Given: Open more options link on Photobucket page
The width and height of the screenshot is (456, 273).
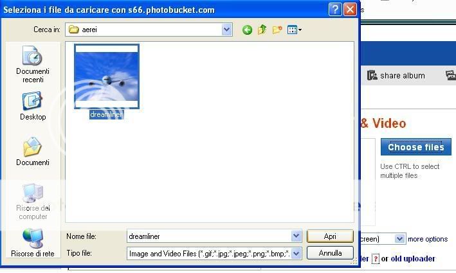Looking at the screenshot, I should pos(428,239).
